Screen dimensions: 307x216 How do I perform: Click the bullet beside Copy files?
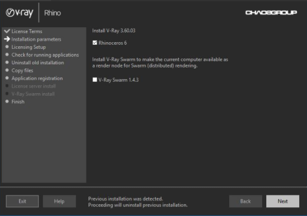coord(7,70)
